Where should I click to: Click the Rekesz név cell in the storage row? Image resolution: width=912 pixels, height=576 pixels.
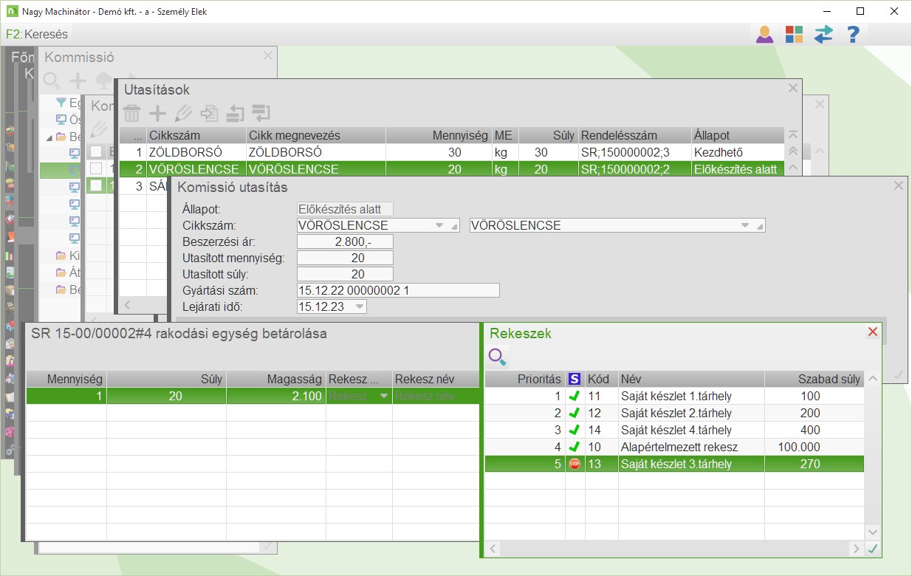(436, 397)
